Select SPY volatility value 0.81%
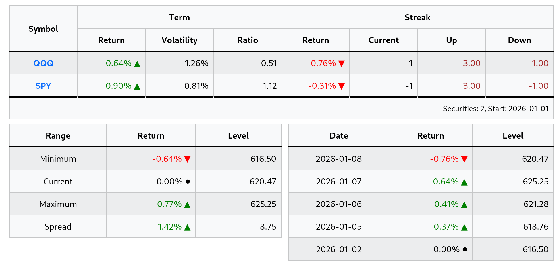Screen dimensions: 559x268 click(196, 86)
